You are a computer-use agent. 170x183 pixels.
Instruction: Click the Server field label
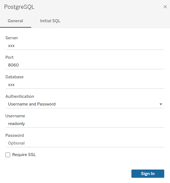(x=12, y=38)
